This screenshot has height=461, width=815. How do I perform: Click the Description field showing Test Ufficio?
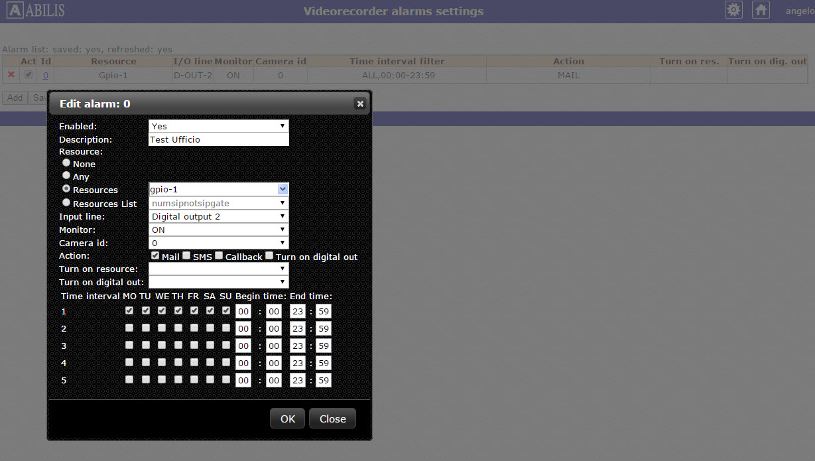click(218, 139)
